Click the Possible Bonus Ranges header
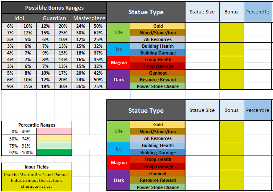The width and height of the screenshot is (273, 192). pyautogui.click(x=54, y=8)
